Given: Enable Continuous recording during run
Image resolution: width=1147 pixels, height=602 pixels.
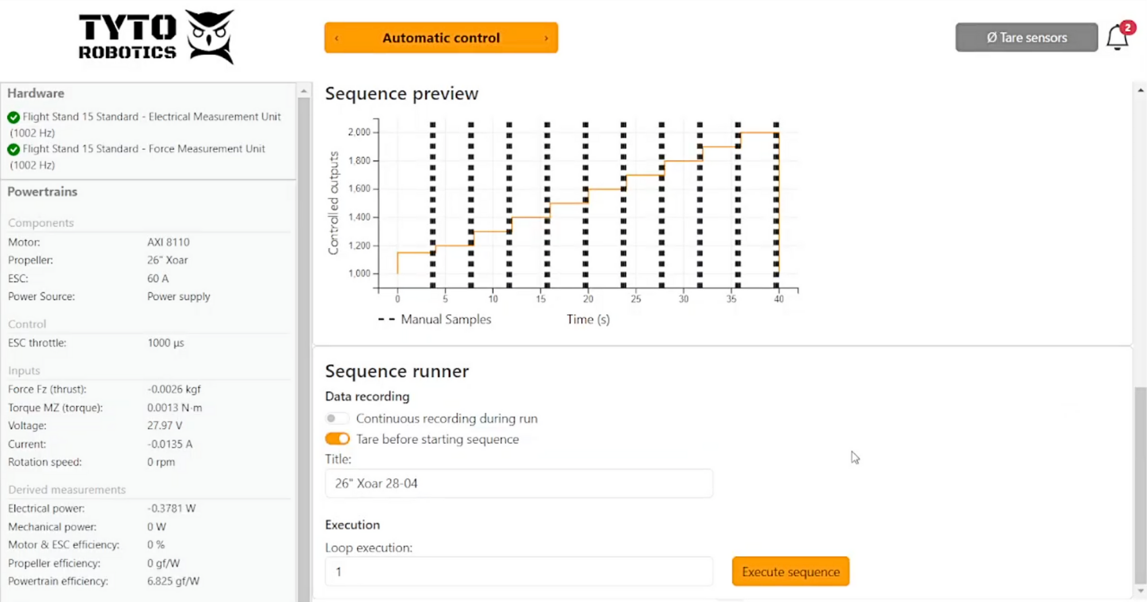Looking at the screenshot, I should 337,418.
